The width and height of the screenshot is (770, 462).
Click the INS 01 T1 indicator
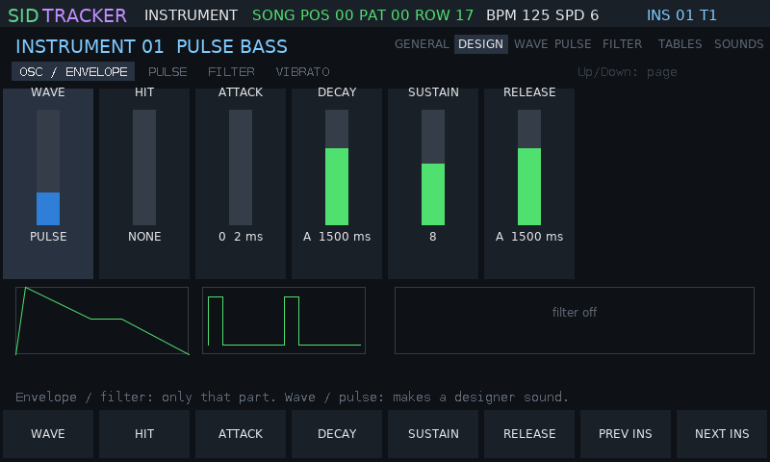pyautogui.click(x=681, y=15)
